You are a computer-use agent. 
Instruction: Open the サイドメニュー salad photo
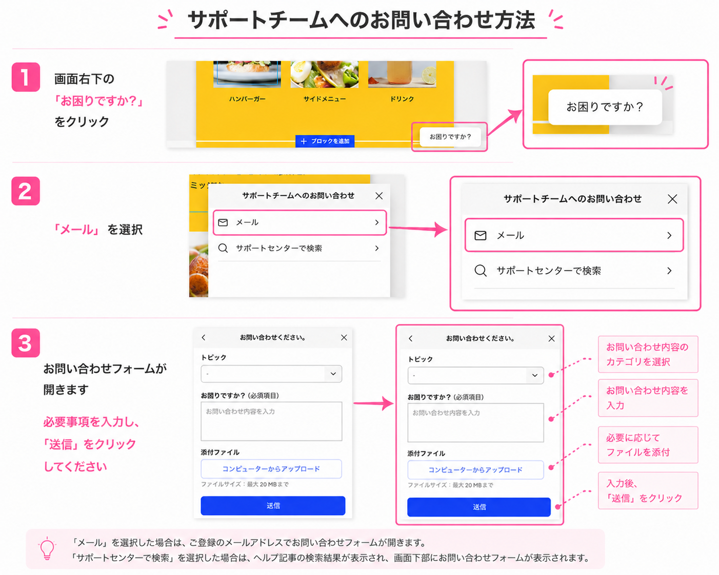pos(325,74)
